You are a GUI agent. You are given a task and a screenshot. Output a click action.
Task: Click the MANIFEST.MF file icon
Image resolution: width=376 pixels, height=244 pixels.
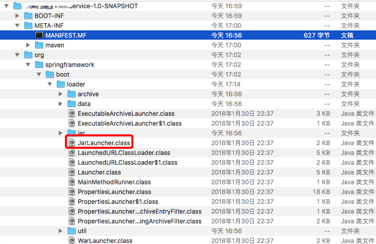click(x=39, y=35)
